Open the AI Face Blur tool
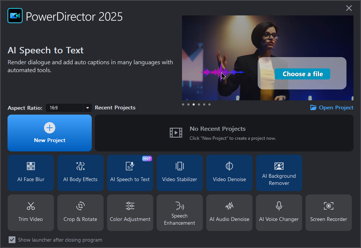The image size is (361, 248). pyautogui.click(x=31, y=173)
